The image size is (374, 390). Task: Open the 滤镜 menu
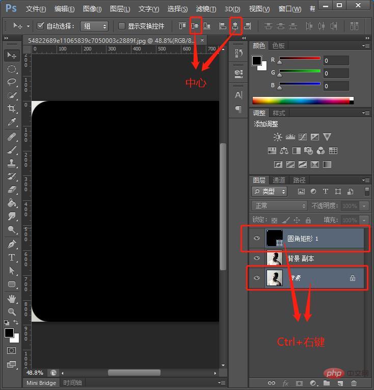point(206,9)
